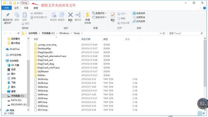Viewport: 208px width, 117px height.
Task: Click the Paste shortcut option
Action: click(x=39, y=17)
